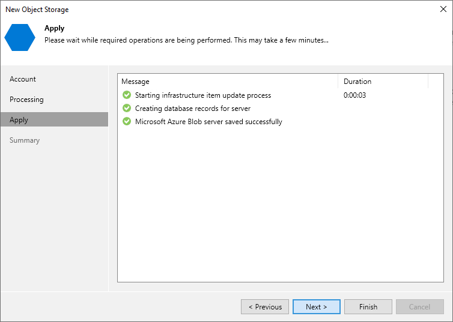Click the blue hexagon object storage icon

coord(20,37)
